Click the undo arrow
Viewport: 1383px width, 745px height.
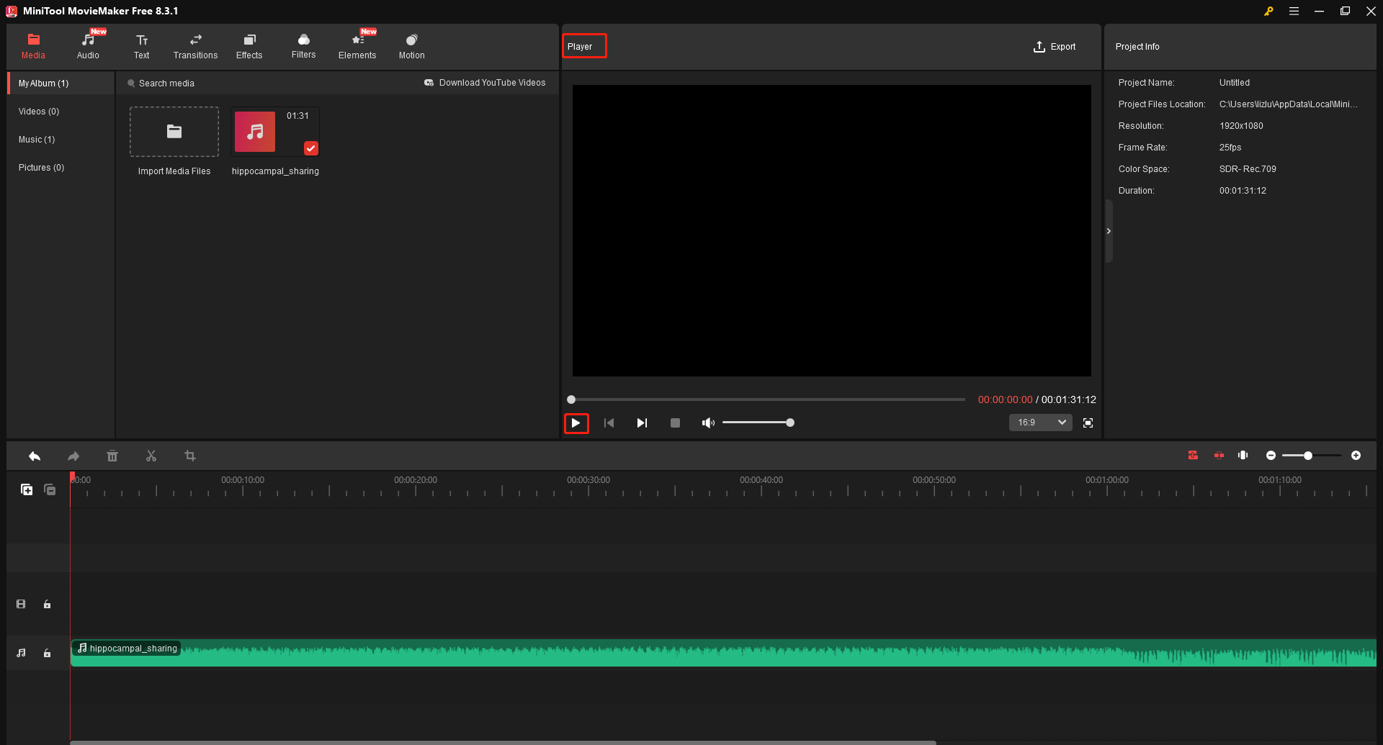click(35, 456)
